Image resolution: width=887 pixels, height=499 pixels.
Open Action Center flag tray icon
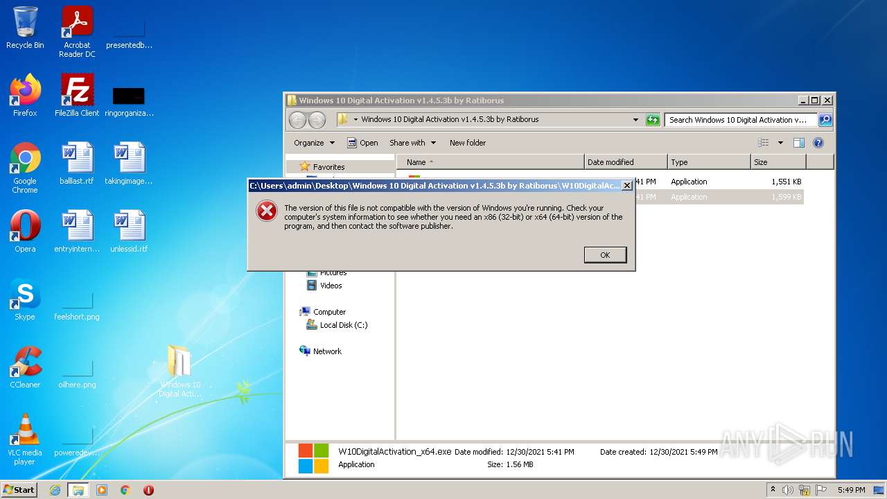[x=820, y=490]
